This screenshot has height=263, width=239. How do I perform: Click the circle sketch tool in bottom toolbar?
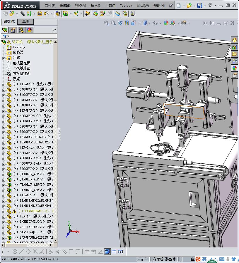point(15,252)
